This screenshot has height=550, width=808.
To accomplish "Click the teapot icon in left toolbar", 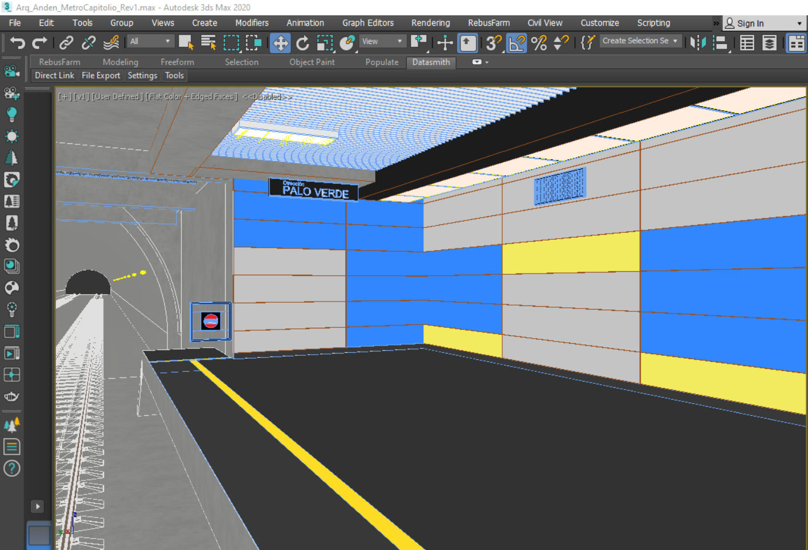I will click(11, 396).
